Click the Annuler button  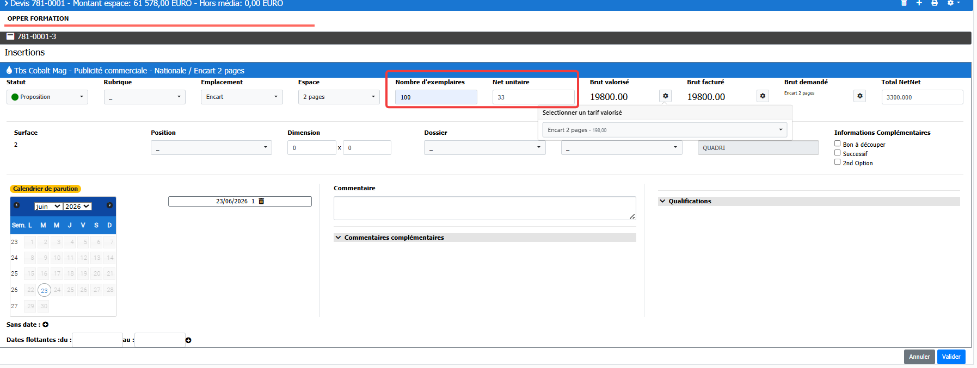919,357
